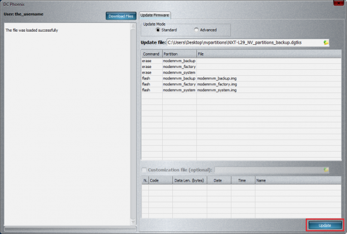This screenshot has width=347, height=234.
Task: Click DC Phoenix window title
Action: coord(14,4)
